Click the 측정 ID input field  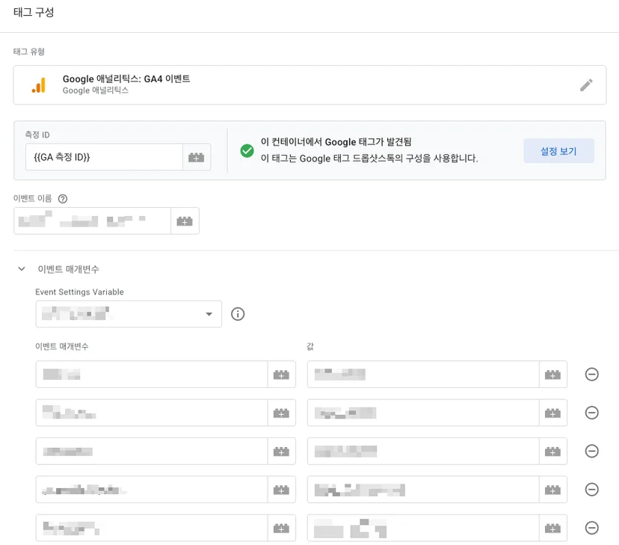click(104, 157)
